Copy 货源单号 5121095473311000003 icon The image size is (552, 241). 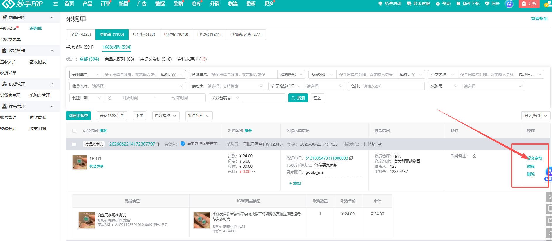351,158
